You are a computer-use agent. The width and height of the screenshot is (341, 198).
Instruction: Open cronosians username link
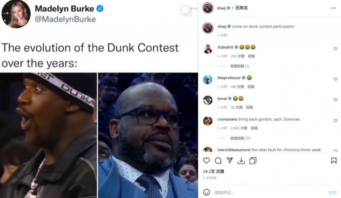227,119
